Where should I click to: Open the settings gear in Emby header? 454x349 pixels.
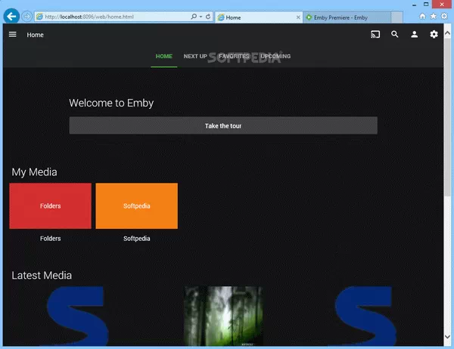click(x=434, y=35)
